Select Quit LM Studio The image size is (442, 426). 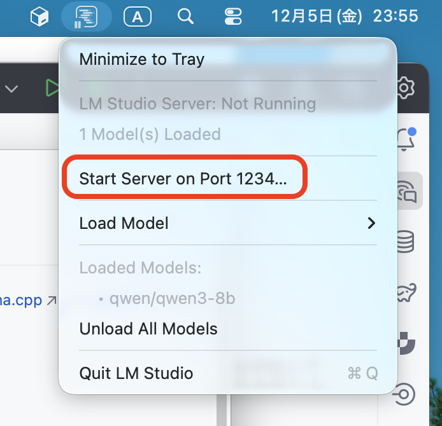136,373
